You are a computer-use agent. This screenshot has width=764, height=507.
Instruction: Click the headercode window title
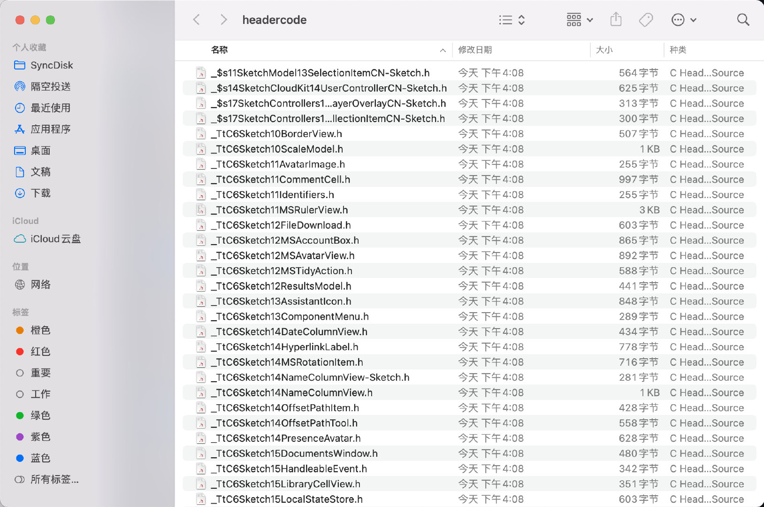[275, 20]
